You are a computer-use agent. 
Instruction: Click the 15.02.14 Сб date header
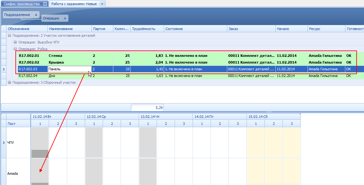(274, 117)
